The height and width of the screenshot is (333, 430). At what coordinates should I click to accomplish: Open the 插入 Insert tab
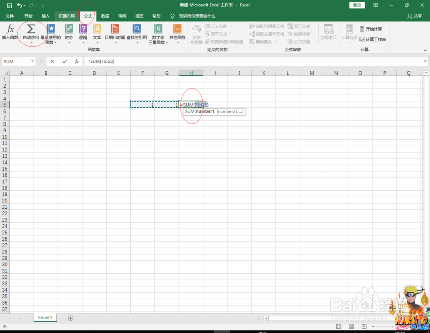point(46,16)
